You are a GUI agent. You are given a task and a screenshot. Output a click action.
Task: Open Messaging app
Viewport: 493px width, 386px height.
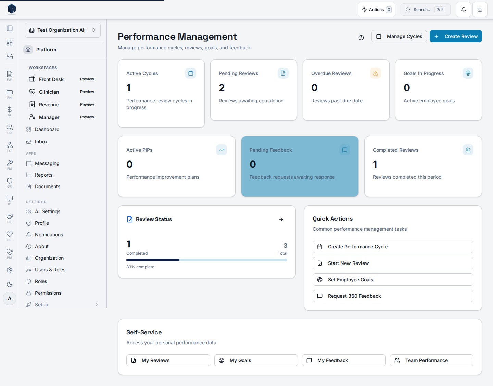coord(63,163)
